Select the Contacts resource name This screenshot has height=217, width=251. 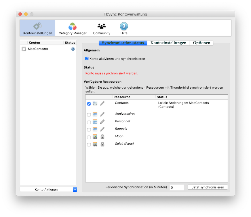click(122, 103)
